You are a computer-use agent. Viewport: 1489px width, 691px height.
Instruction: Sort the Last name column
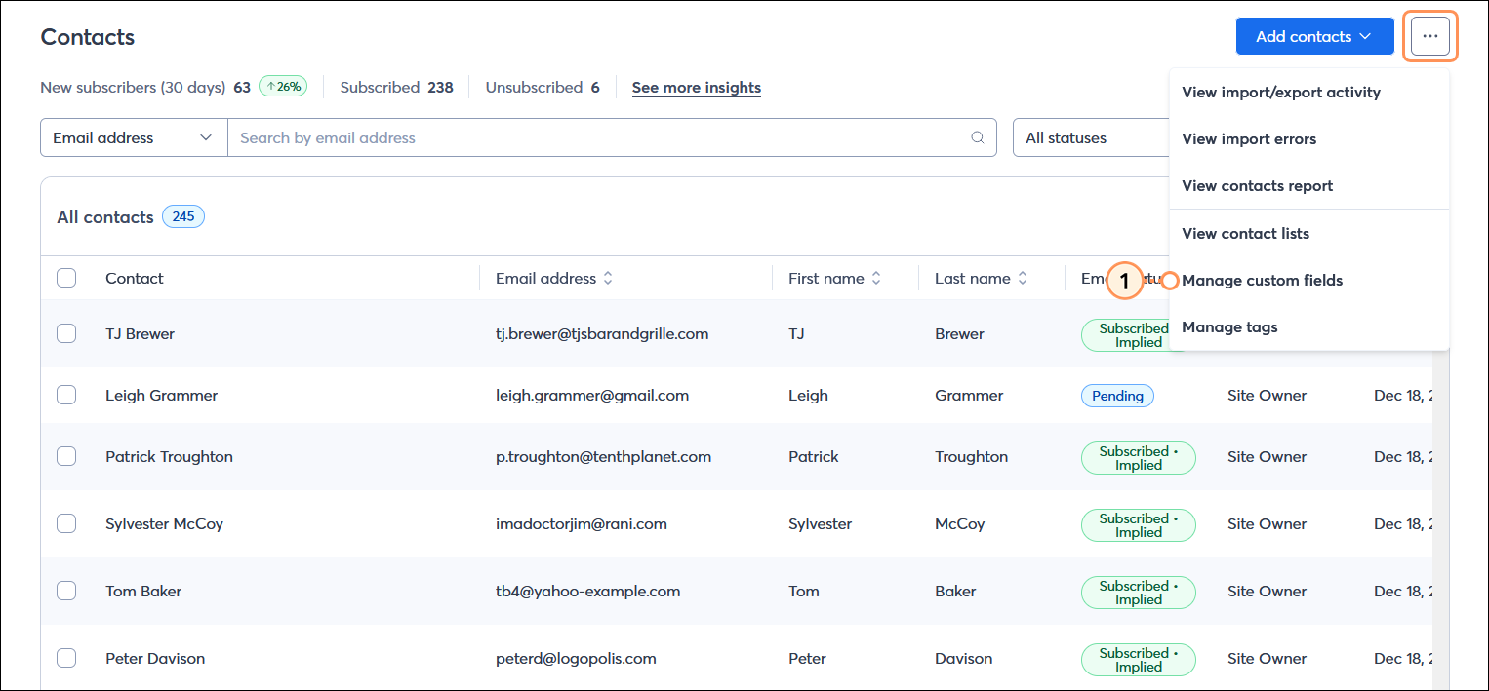[x=1025, y=278]
